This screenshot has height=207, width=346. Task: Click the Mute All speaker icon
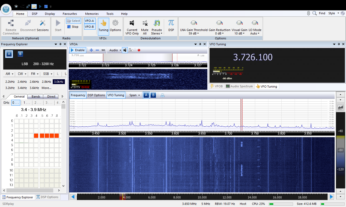click(x=145, y=27)
